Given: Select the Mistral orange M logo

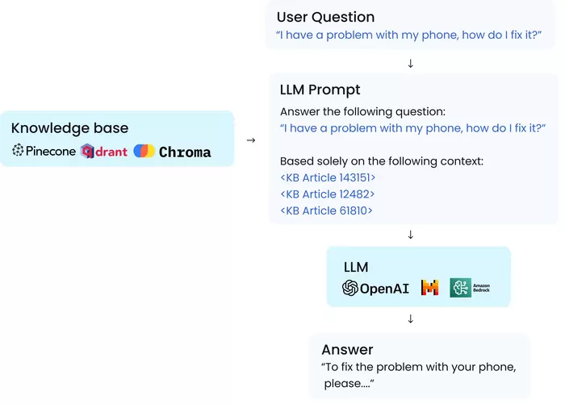Looking at the screenshot, I should coord(430,287).
